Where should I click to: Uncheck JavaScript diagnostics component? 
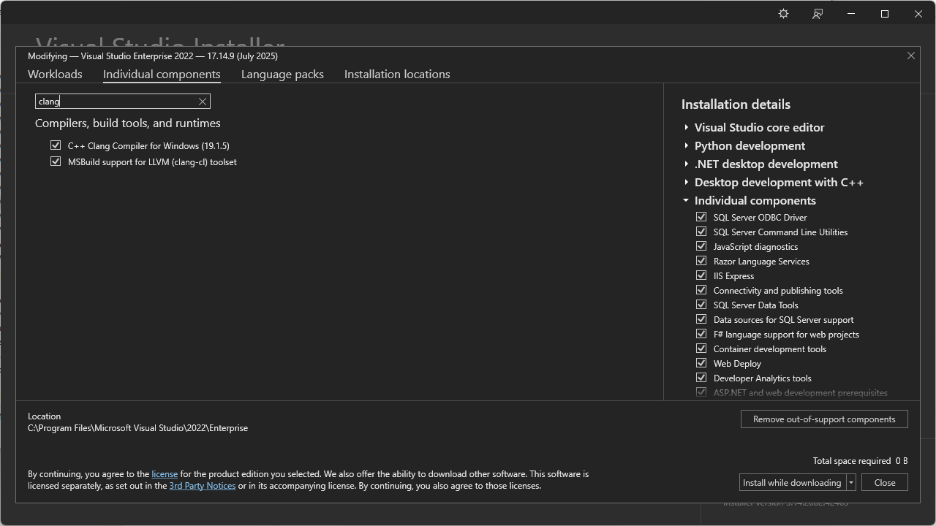click(701, 246)
